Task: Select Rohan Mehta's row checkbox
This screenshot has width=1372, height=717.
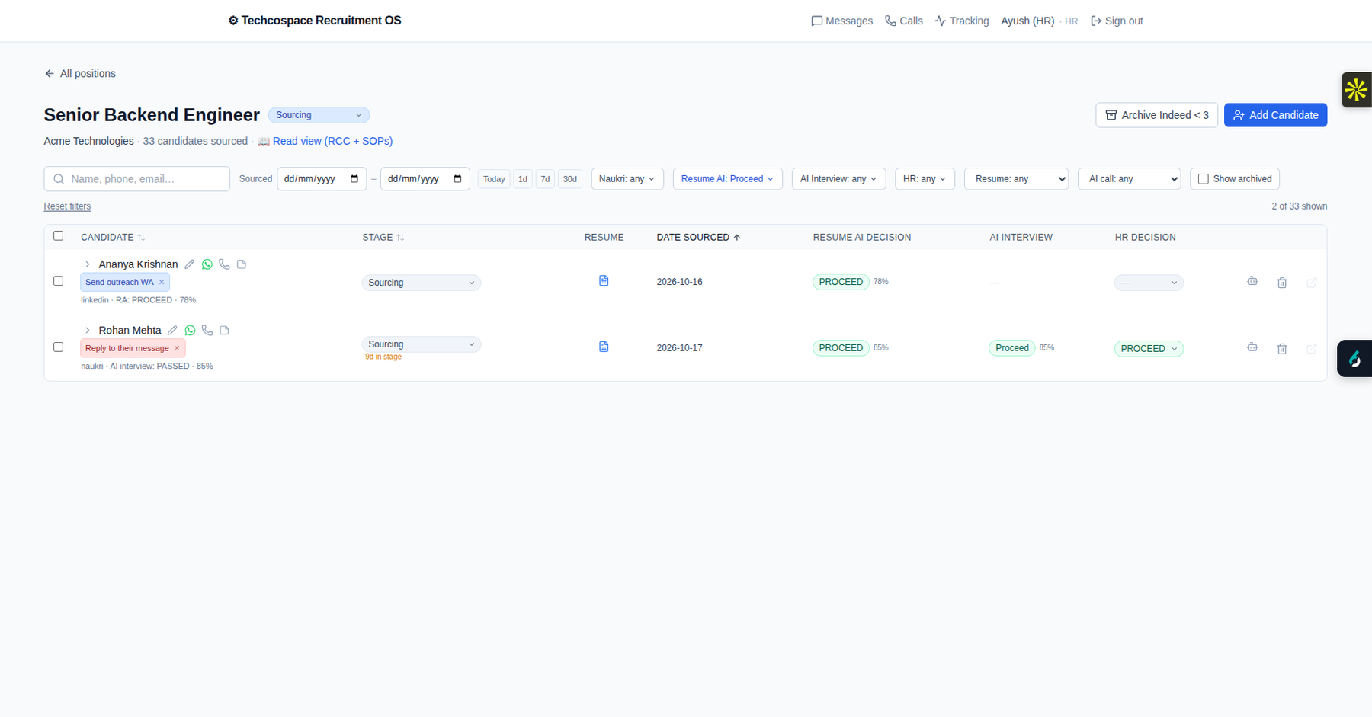Action: pos(59,347)
